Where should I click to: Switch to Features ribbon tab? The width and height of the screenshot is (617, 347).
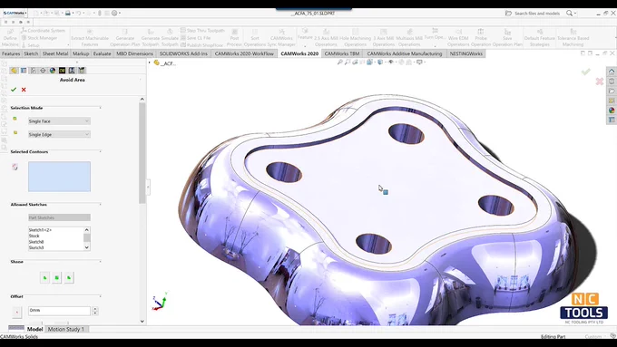click(x=11, y=53)
